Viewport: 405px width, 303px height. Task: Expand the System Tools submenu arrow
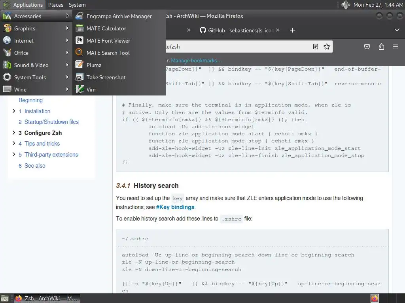coord(67,77)
